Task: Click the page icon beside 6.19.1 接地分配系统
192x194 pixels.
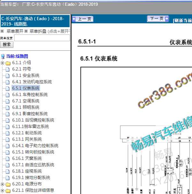Action: [8, 178]
